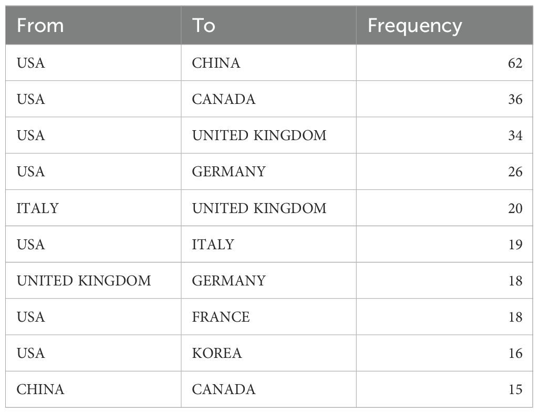The image size is (539, 413).
Task: Click GERMANY in the USA to GERMANY row
Action: [229, 172]
